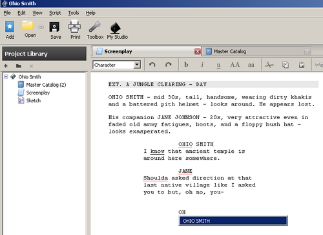Toggle underline formatting
The height and width of the screenshot is (235, 323).
[218, 65]
